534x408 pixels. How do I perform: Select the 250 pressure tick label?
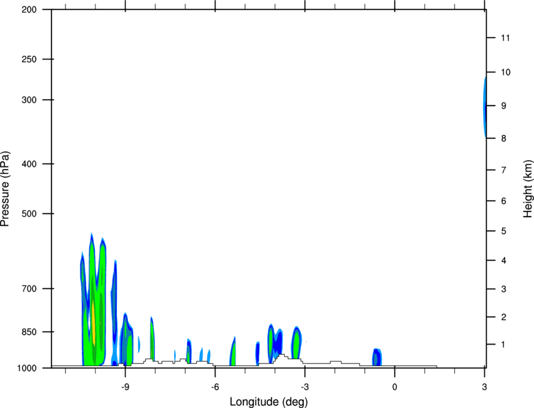29,59
